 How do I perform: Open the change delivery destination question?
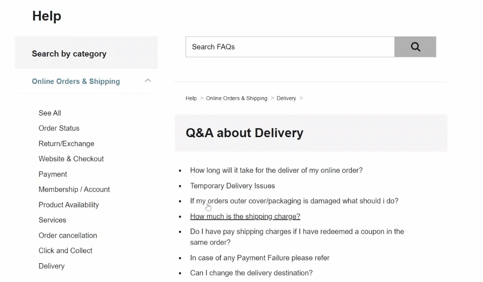(251, 273)
